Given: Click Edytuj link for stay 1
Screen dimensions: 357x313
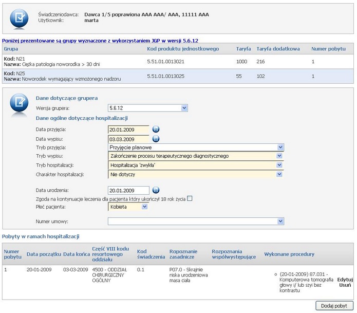Looking at the screenshot, I should click(x=345, y=279).
